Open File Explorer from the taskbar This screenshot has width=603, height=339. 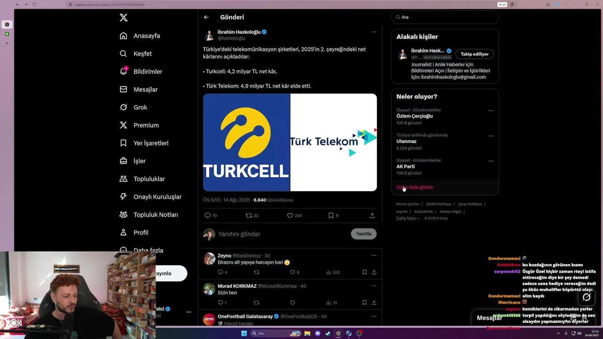click(307, 333)
